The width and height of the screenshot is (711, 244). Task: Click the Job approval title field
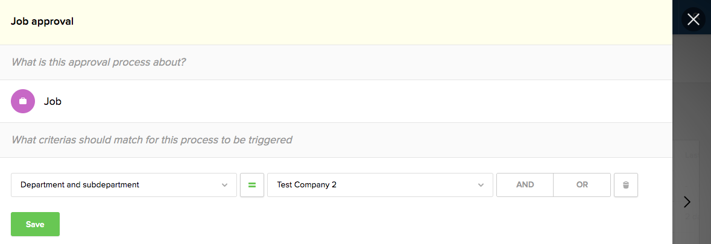[x=42, y=22]
